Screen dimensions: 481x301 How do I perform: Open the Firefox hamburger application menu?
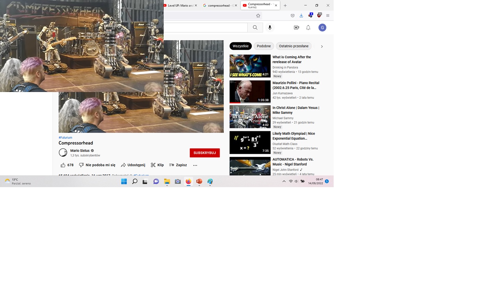[328, 16]
